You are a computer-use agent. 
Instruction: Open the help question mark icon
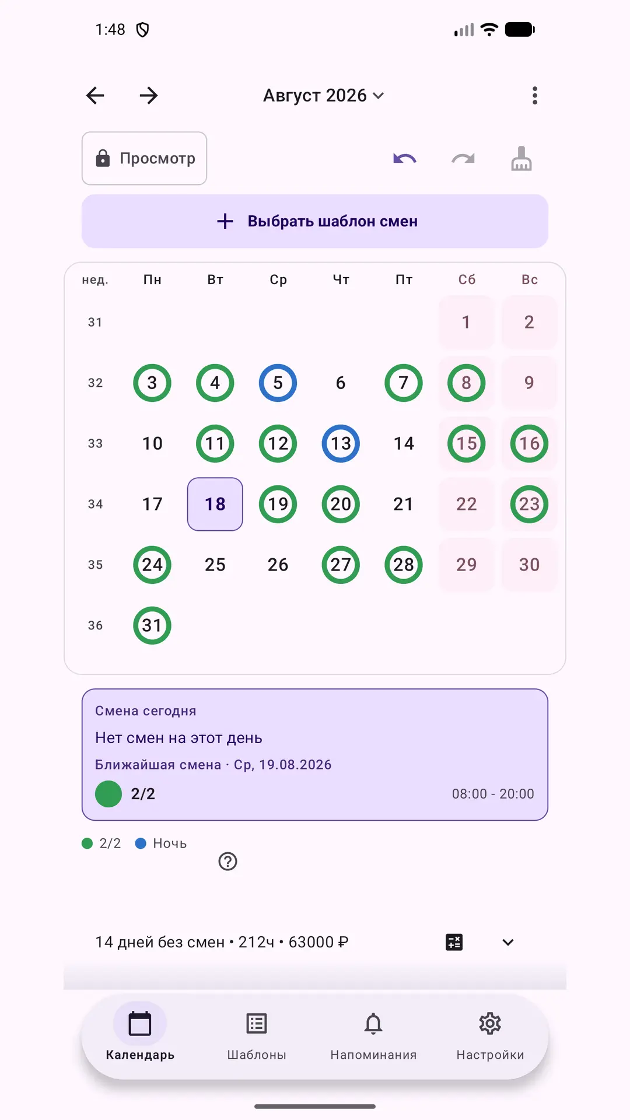click(x=228, y=862)
